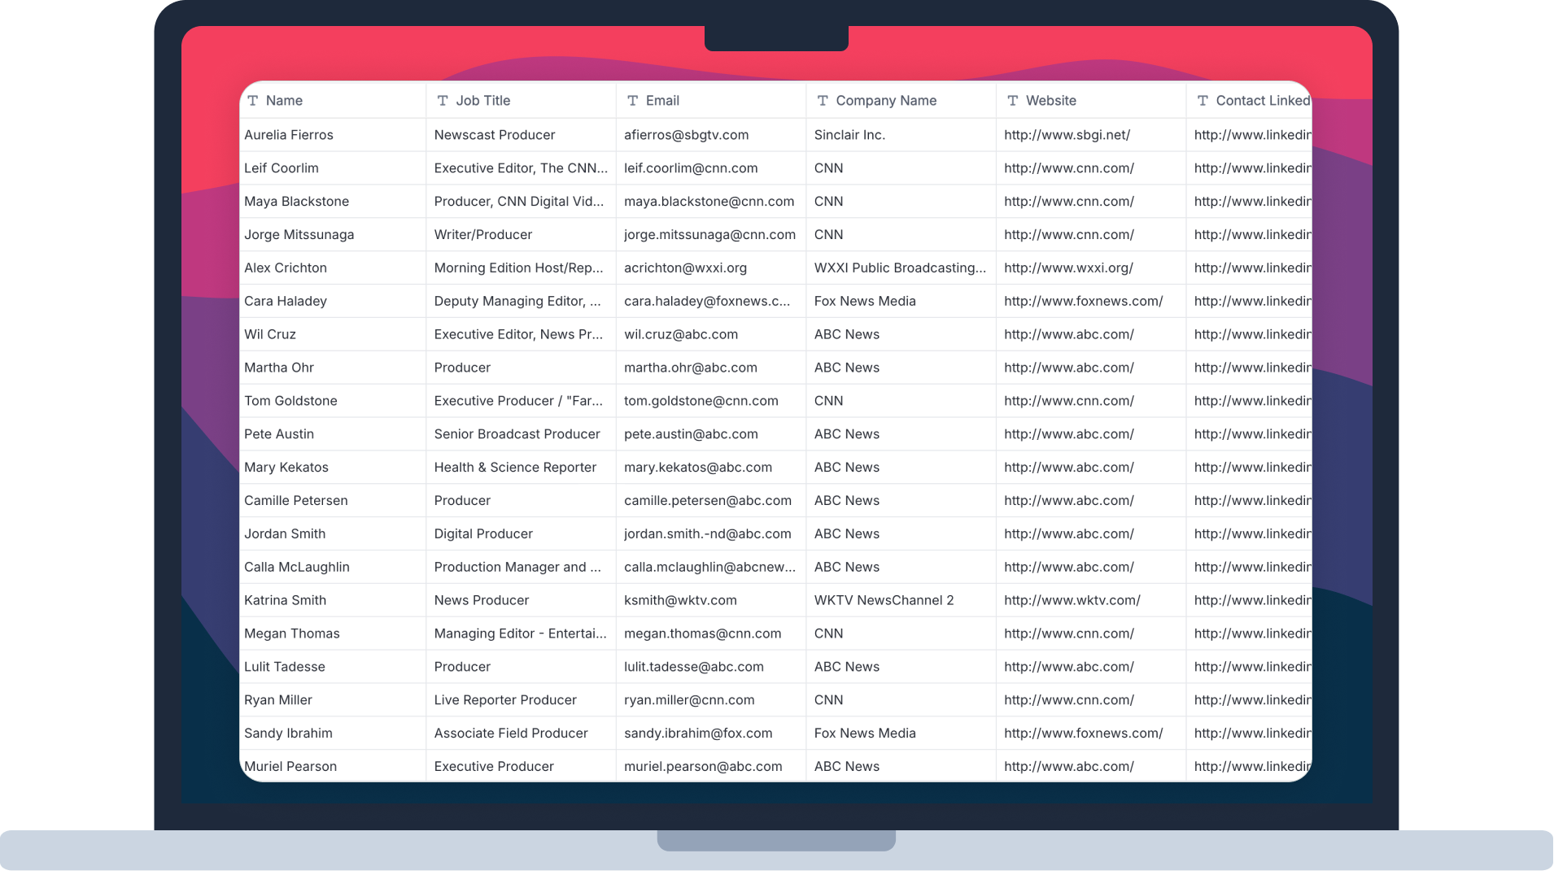
Task: Open the website link http://www.sbgi.net/
Action: click(1067, 135)
